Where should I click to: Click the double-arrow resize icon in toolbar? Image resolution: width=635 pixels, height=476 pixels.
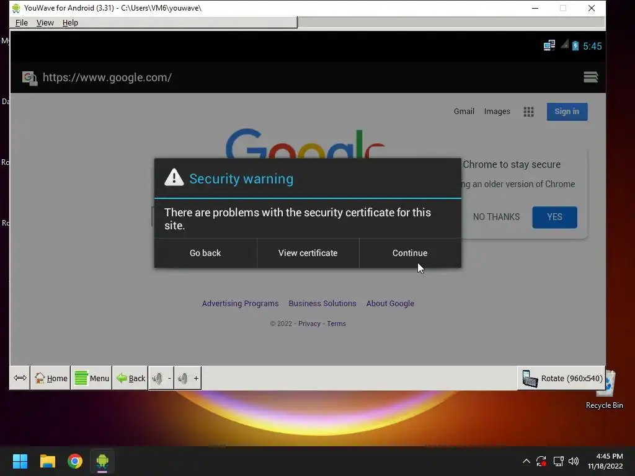(20, 378)
